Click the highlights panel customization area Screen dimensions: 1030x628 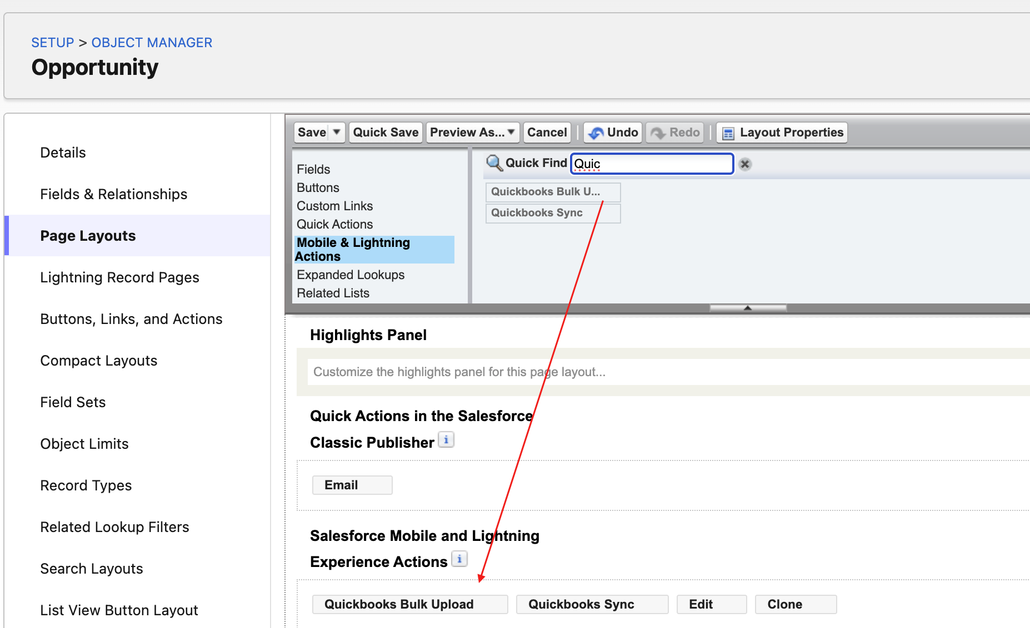coord(669,372)
